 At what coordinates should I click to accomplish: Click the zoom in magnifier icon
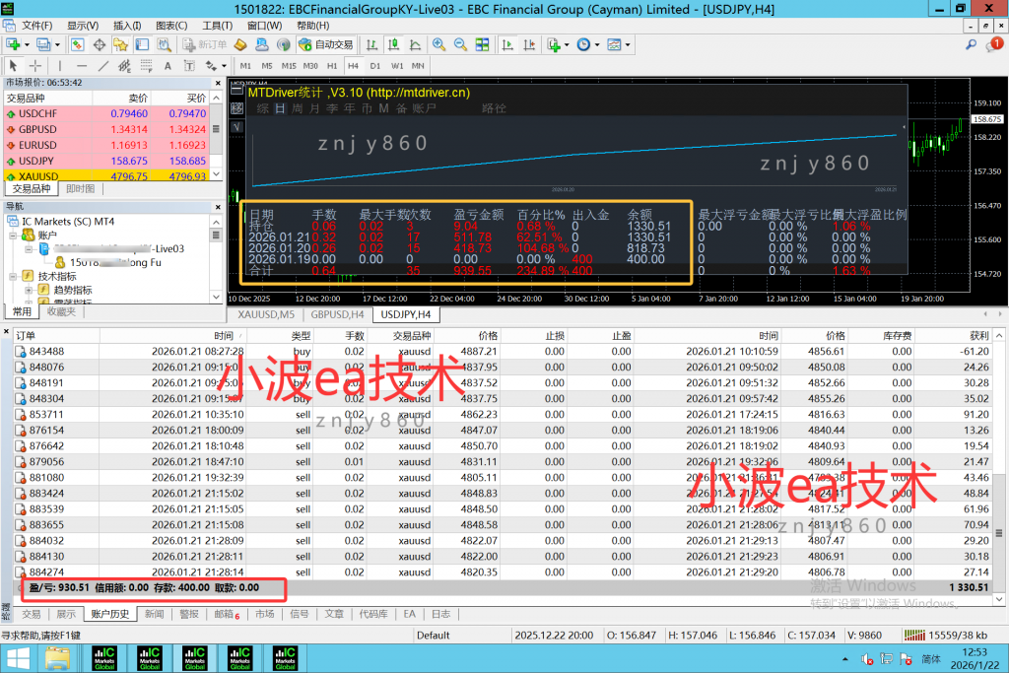coord(438,44)
